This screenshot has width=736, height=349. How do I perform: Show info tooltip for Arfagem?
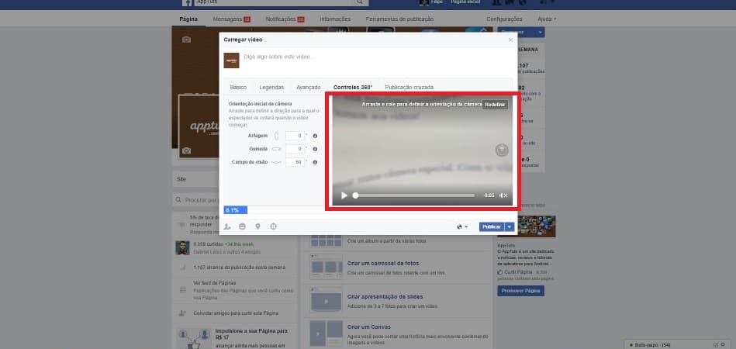point(315,136)
